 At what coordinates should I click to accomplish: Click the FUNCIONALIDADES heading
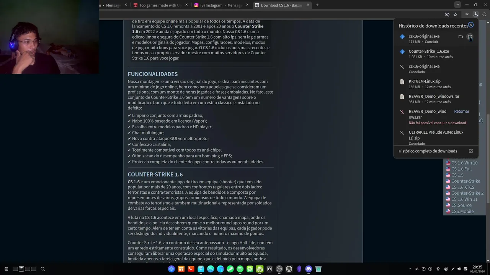tap(153, 74)
